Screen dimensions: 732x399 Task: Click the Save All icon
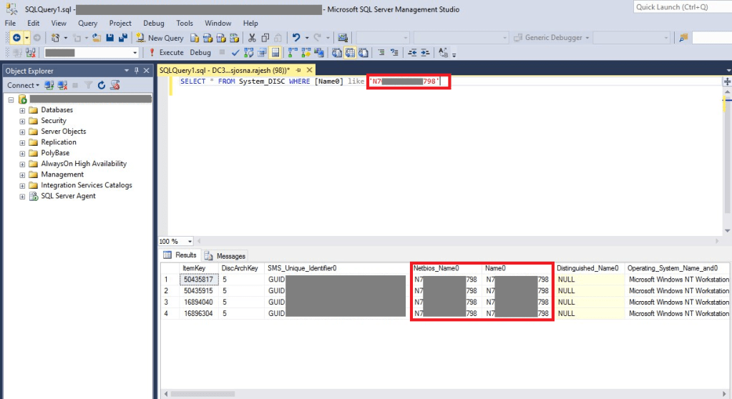pos(122,37)
